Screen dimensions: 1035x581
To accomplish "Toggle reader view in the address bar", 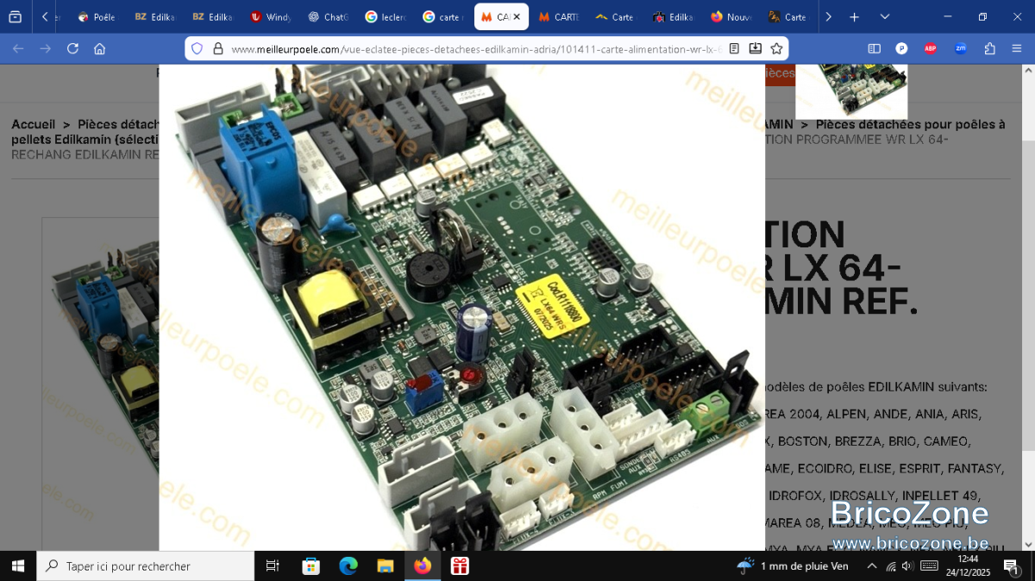I will 734,49.
